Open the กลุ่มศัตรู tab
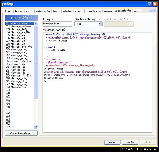The image size is (159, 152). click(68, 11)
